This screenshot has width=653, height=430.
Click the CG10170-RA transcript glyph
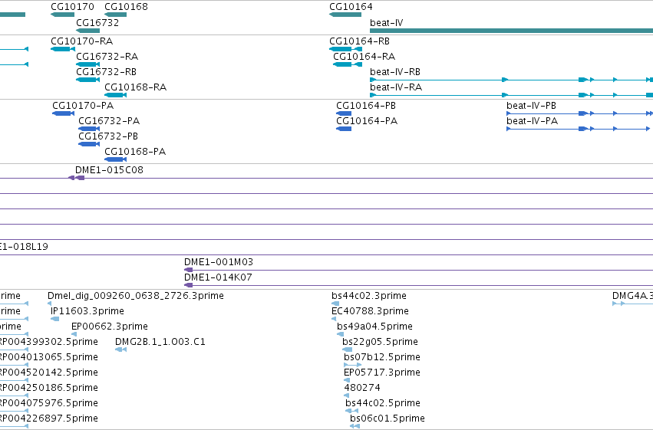click(63, 49)
